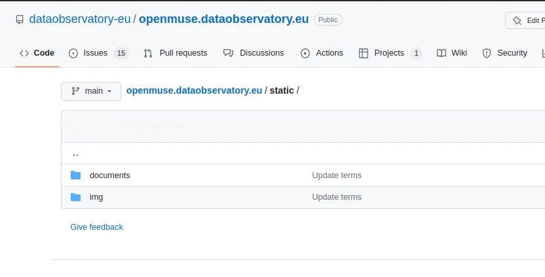Open the openmuse.dataobservatory.eu repository title link
The height and width of the screenshot is (277, 545).
(x=223, y=19)
